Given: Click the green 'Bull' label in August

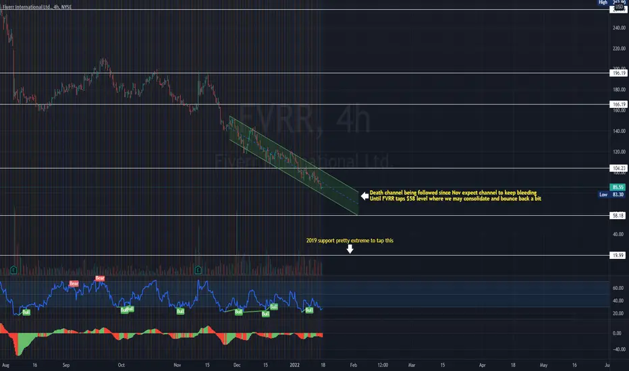Looking at the screenshot, I should [x=26, y=312].
